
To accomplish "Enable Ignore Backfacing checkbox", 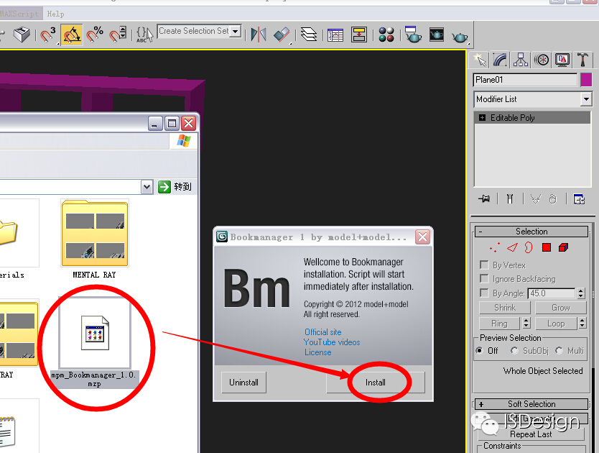I will (x=484, y=278).
